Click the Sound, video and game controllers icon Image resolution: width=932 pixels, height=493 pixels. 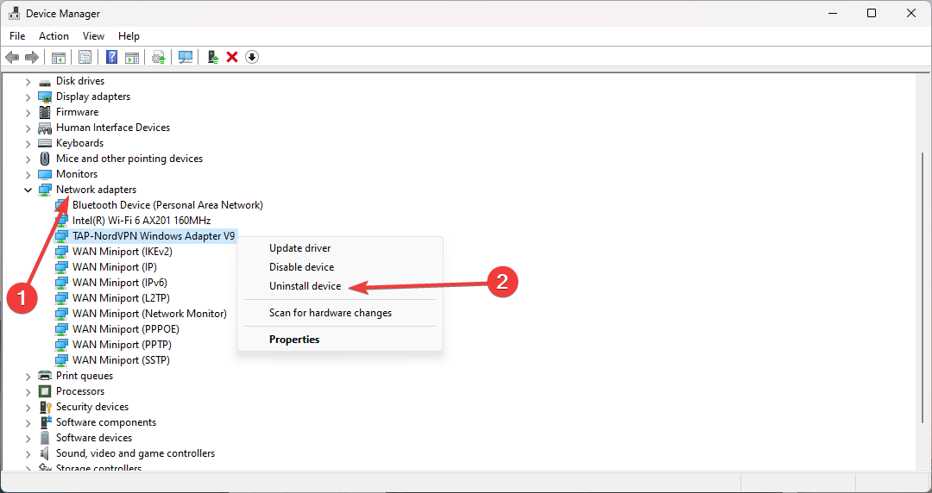(x=45, y=453)
